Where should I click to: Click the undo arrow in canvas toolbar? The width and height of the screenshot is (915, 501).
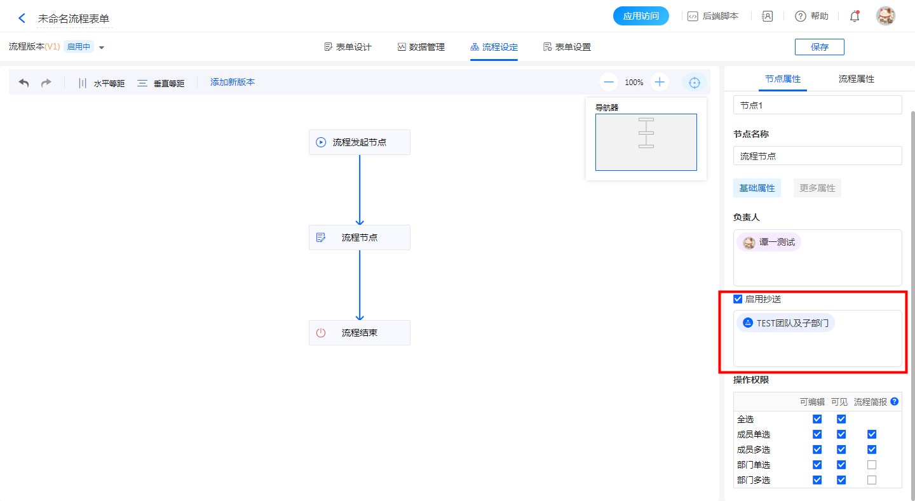coord(24,83)
